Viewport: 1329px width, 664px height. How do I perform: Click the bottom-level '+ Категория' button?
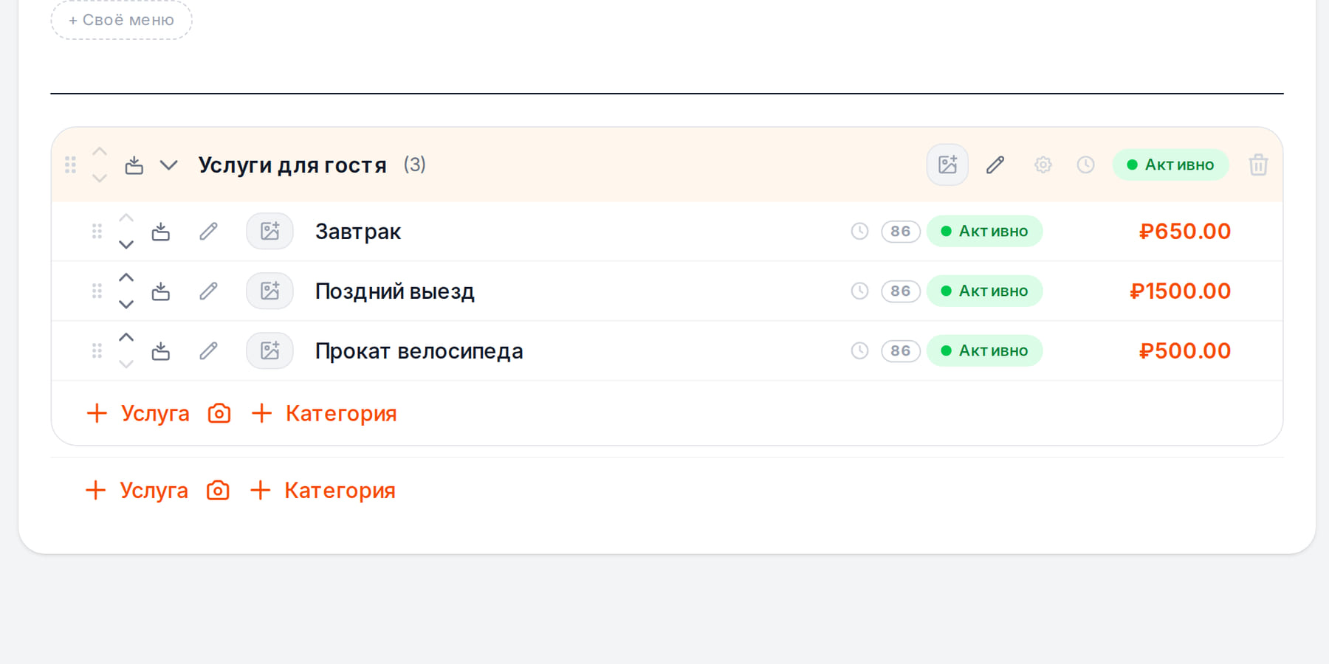323,491
